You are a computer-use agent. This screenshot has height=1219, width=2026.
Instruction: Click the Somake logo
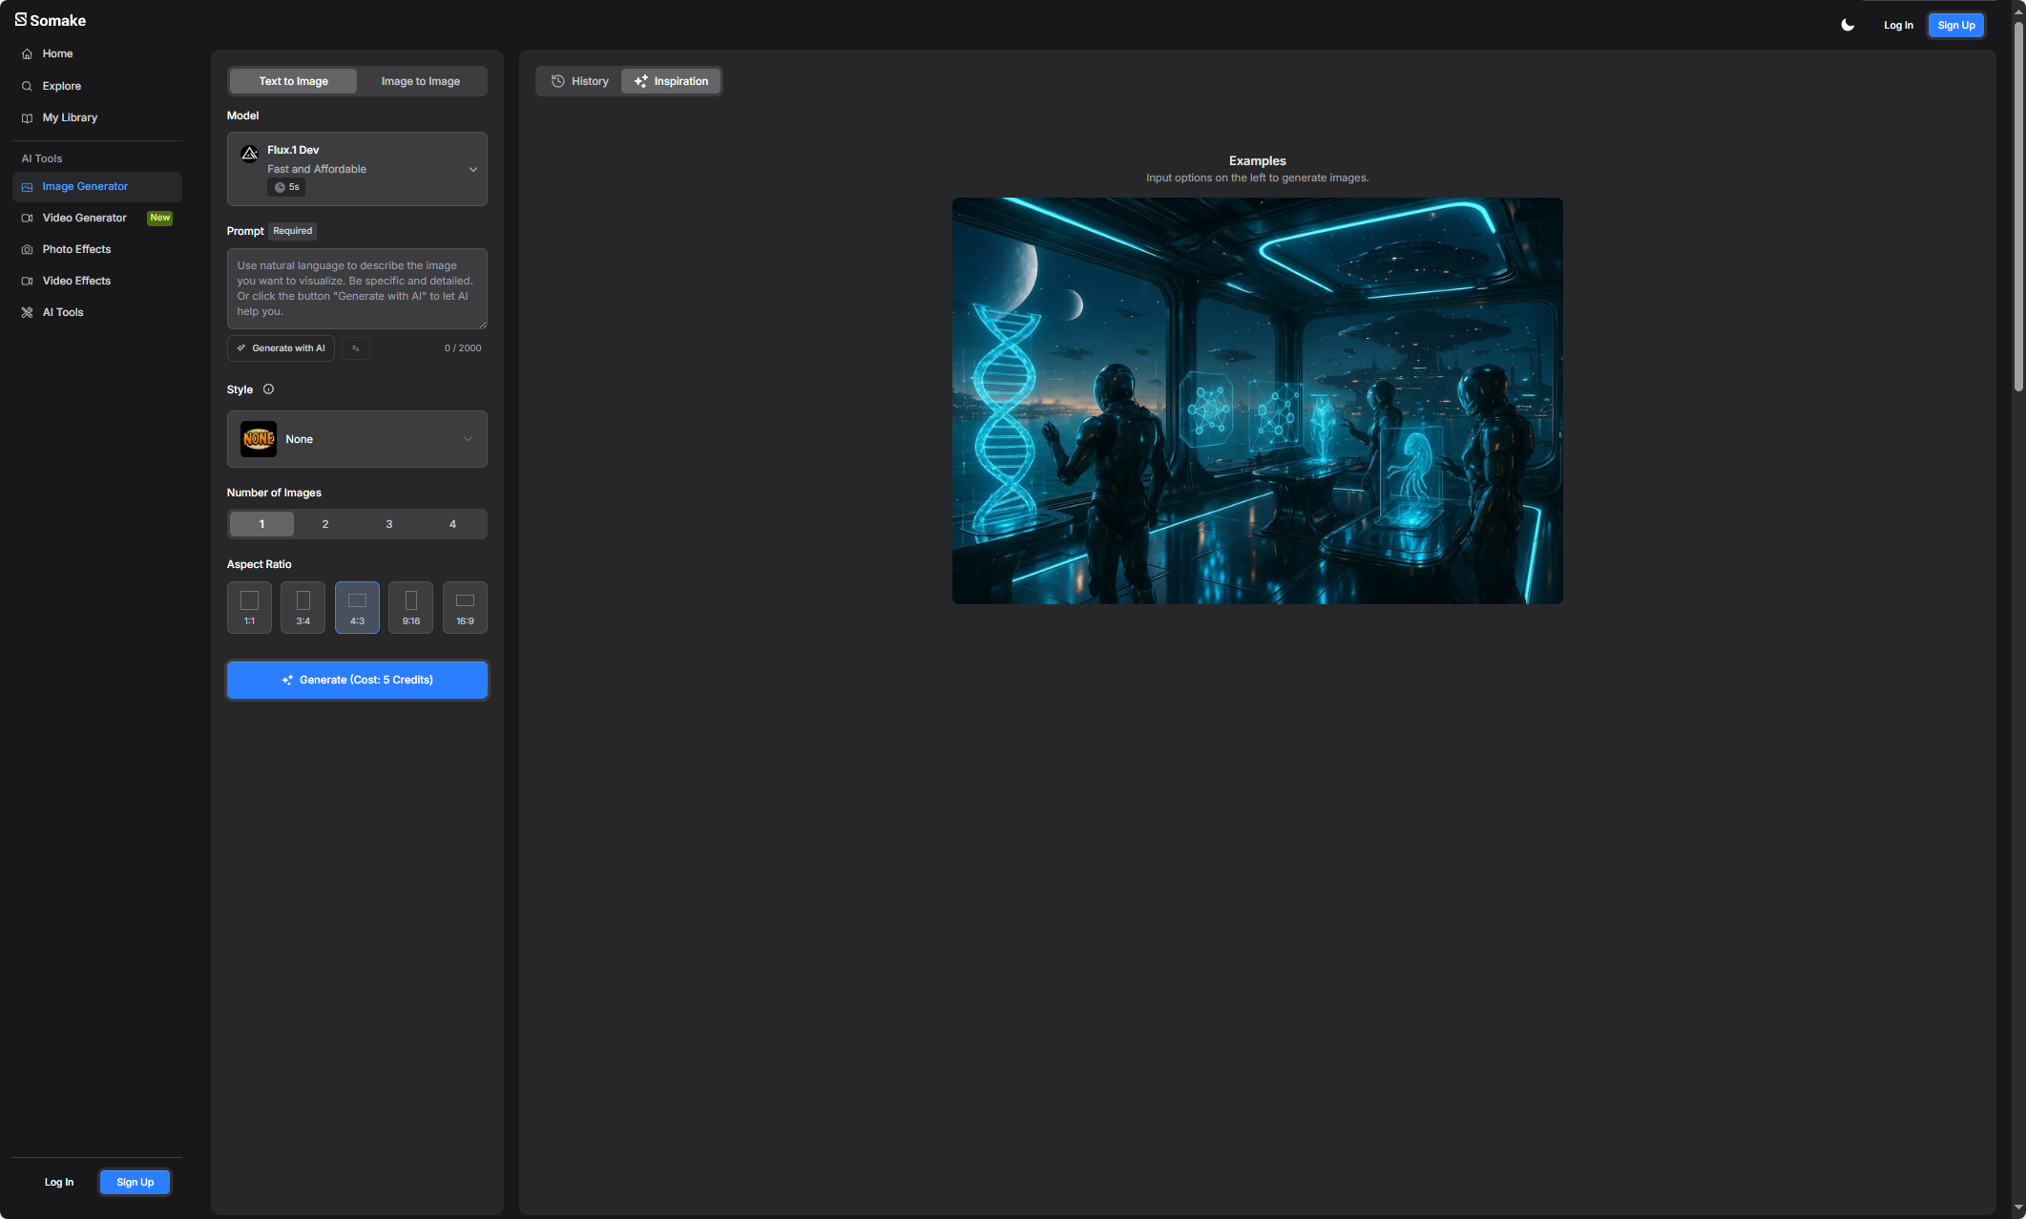click(x=51, y=20)
